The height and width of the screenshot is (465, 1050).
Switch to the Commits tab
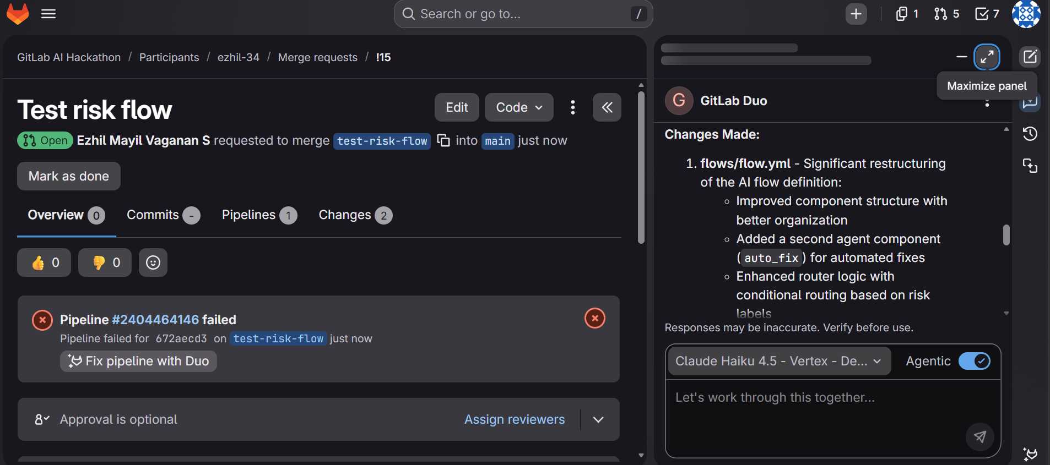[x=164, y=215]
